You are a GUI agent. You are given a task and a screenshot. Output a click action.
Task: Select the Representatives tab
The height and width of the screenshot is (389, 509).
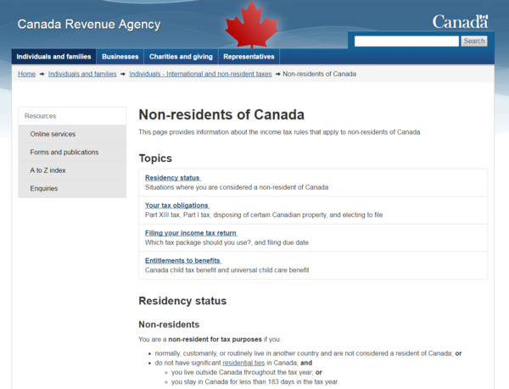(x=249, y=57)
